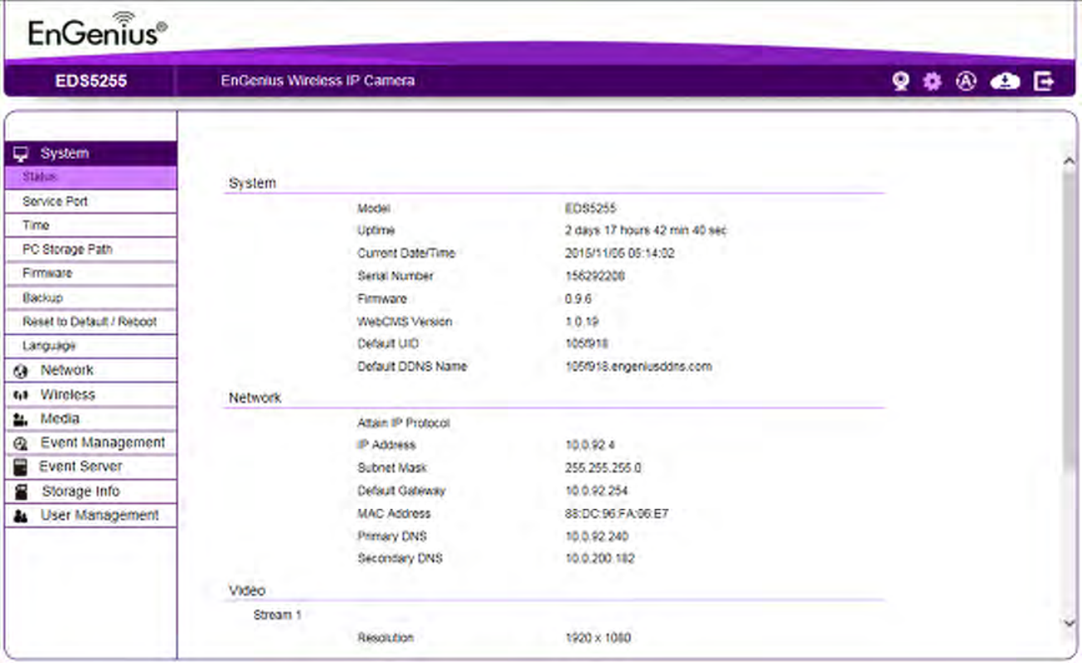Click the scrollbar up arrow
Viewport: 1082px width, 663px height.
coord(1069,160)
